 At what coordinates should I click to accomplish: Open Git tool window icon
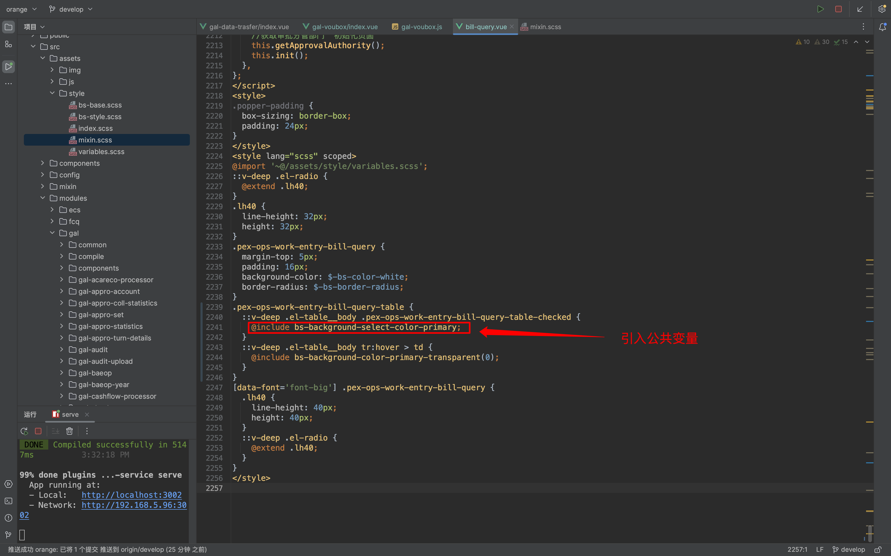(8, 535)
